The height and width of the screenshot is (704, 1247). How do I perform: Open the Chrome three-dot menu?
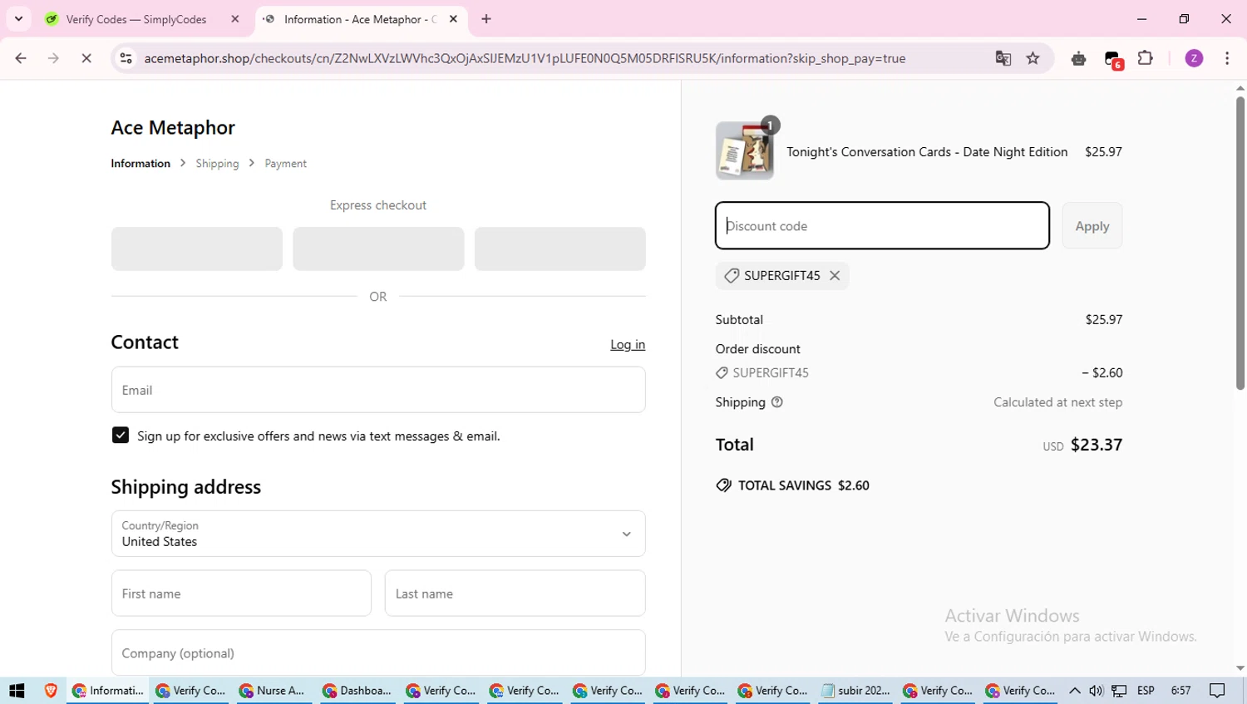[1227, 58]
